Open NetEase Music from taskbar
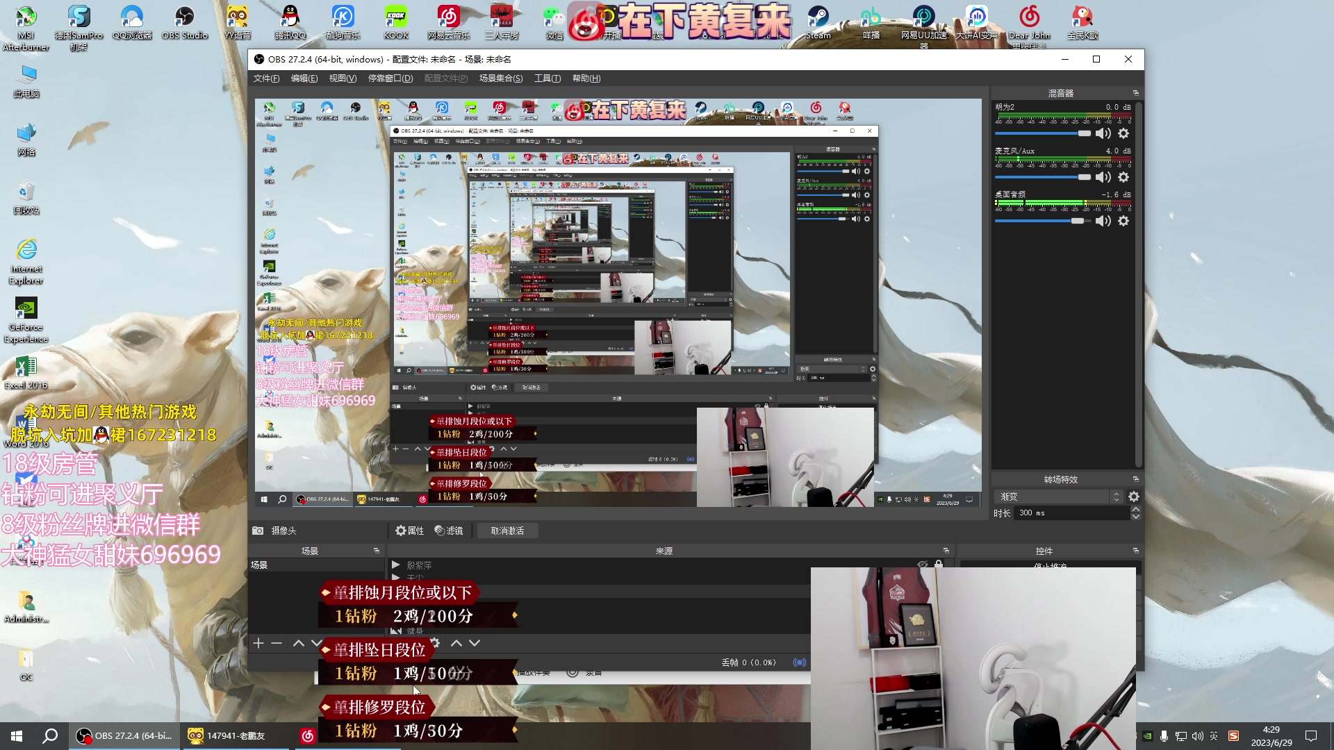 tap(308, 736)
